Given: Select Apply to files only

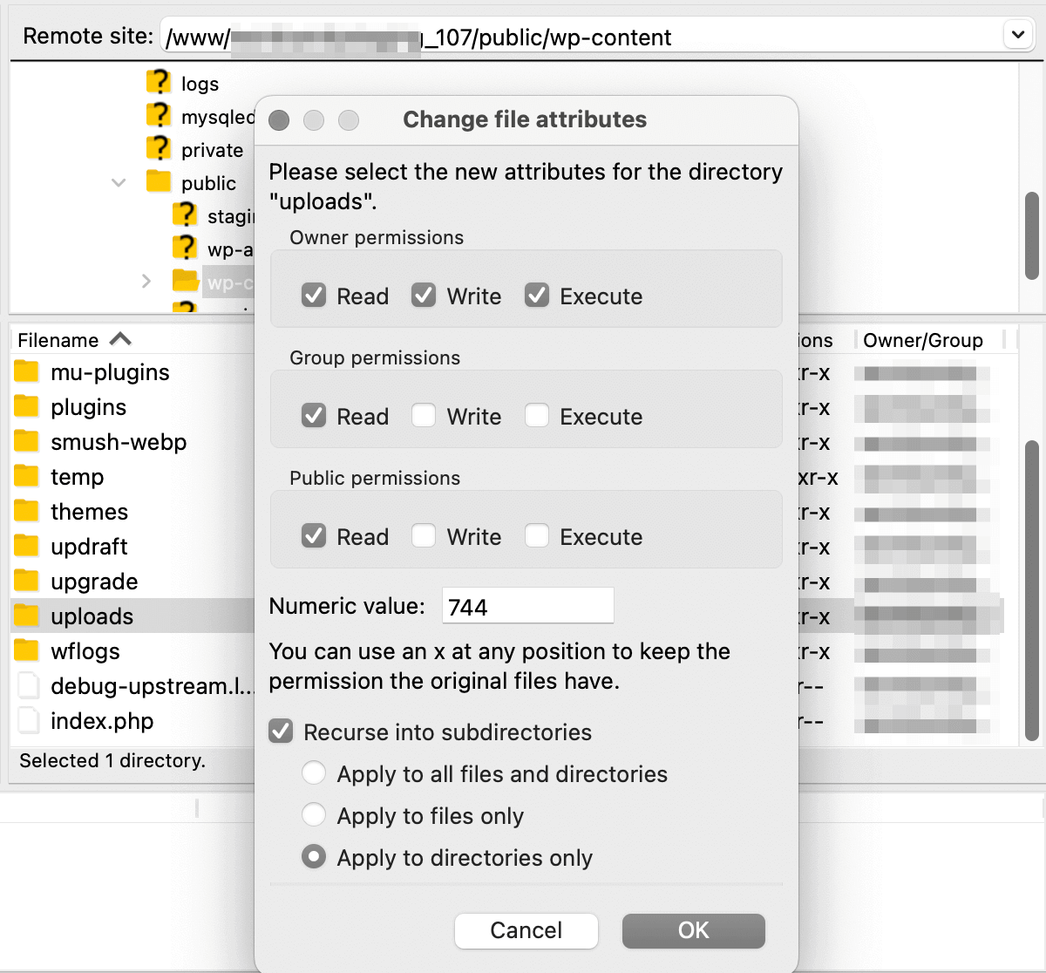Looking at the screenshot, I should [314, 814].
